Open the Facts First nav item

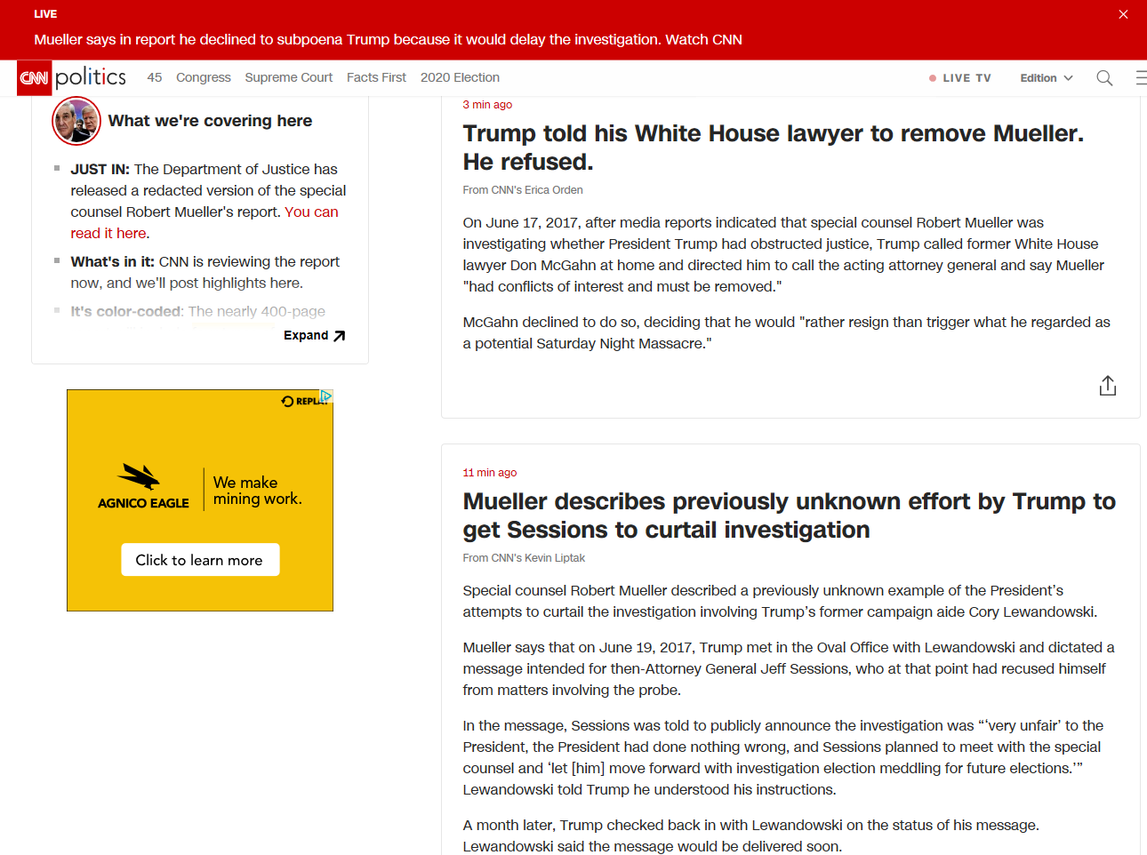pos(376,77)
